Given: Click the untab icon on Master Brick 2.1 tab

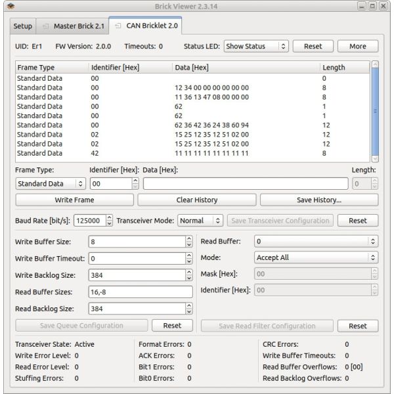Looking at the screenshot, I should click(x=45, y=26).
